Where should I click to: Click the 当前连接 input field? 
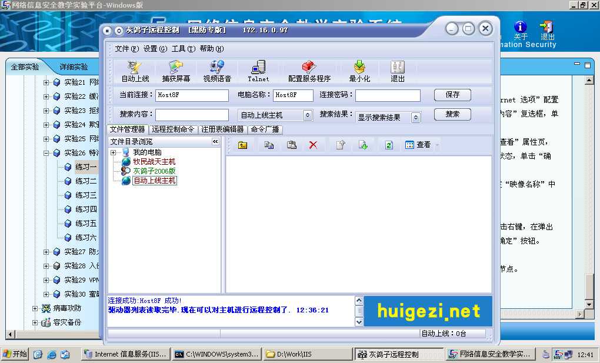tap(192, 95)
